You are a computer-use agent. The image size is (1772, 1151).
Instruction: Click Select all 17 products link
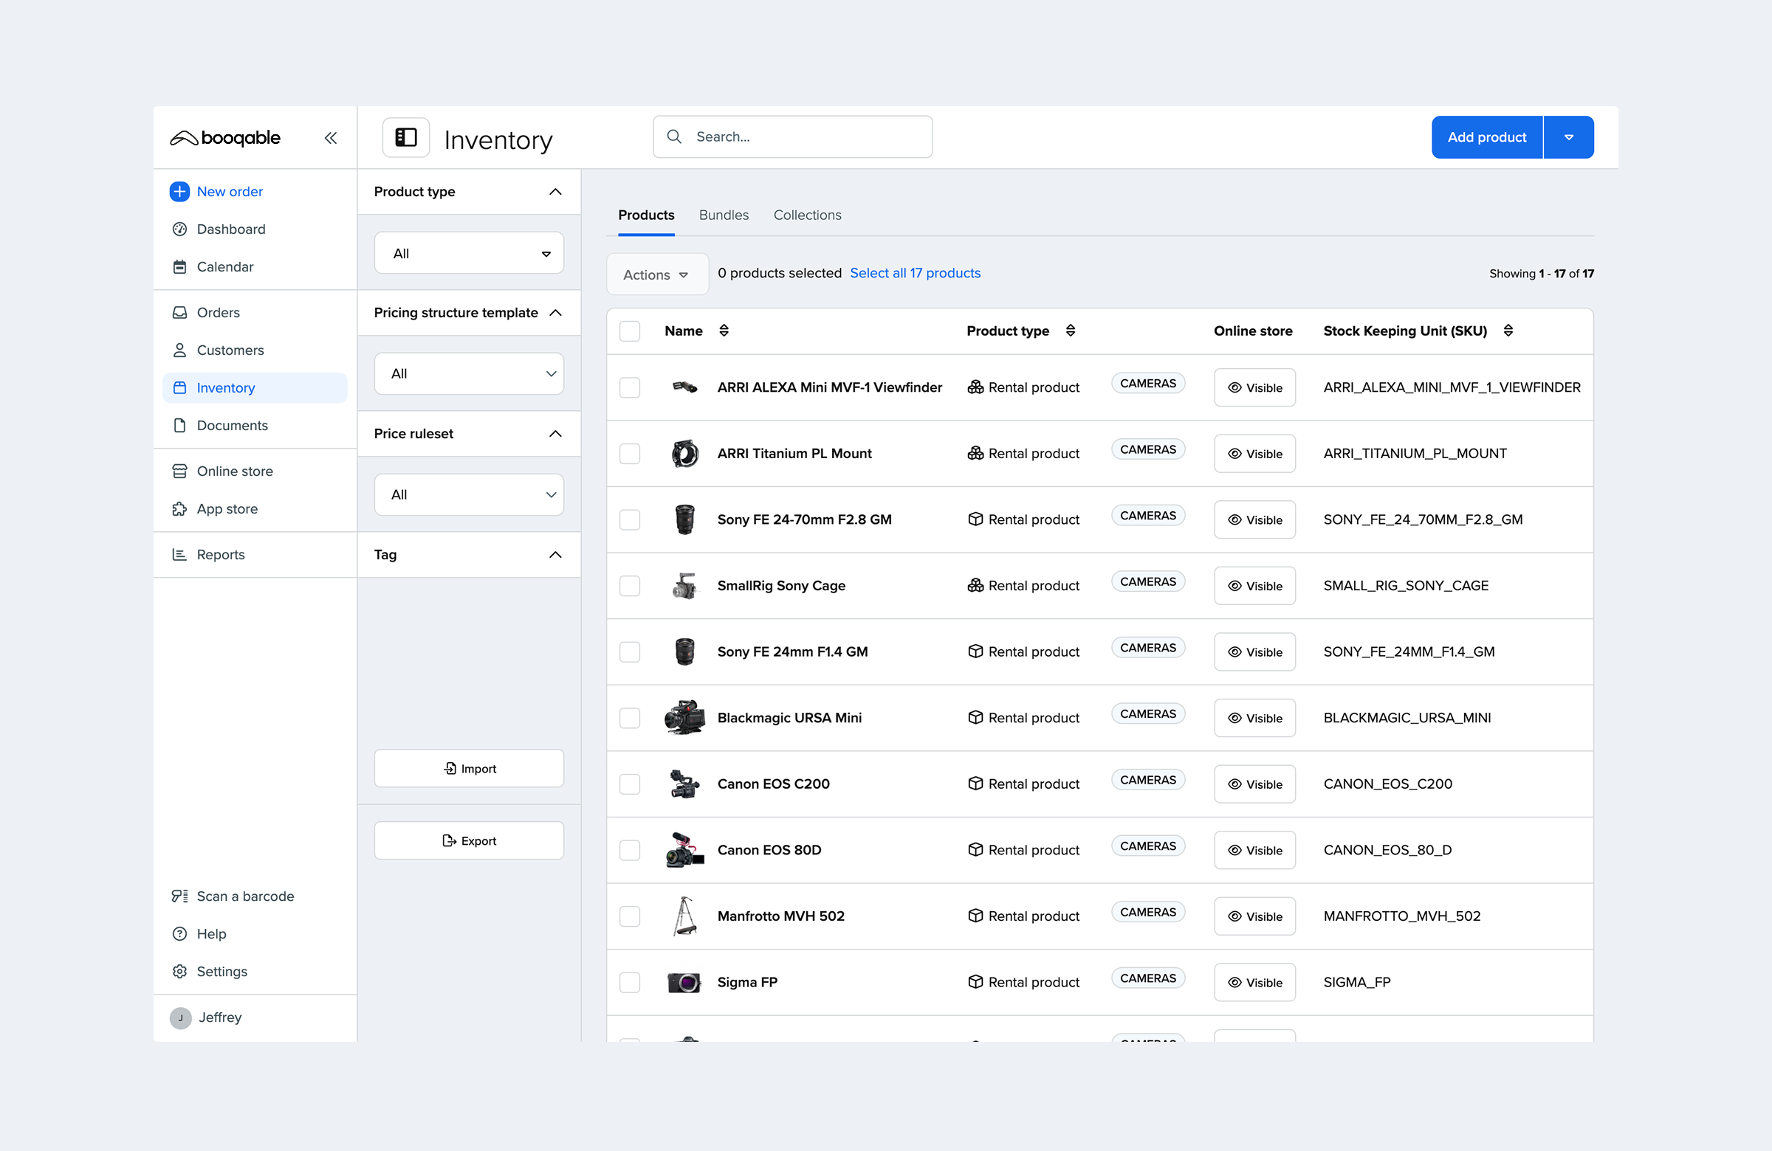point(915,273)
